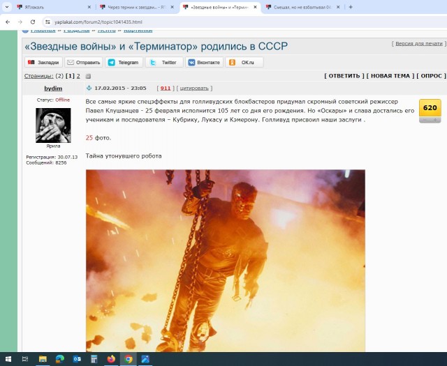This screenshot has height=366, width=447.
Task: Open the Windows Start menu
Action: 8,359
